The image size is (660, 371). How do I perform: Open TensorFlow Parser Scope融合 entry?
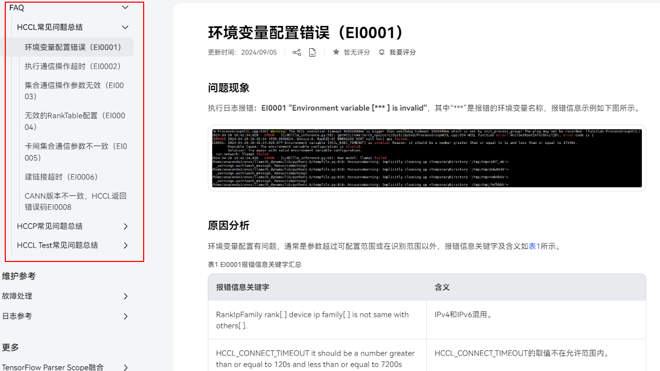[53, 367]
